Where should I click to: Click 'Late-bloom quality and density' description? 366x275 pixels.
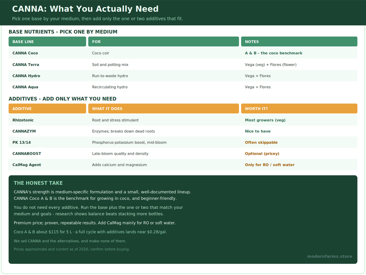click(x=120, y=153)
